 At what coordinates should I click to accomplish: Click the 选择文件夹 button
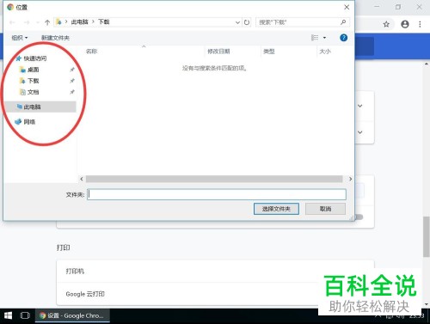point(276,209)
